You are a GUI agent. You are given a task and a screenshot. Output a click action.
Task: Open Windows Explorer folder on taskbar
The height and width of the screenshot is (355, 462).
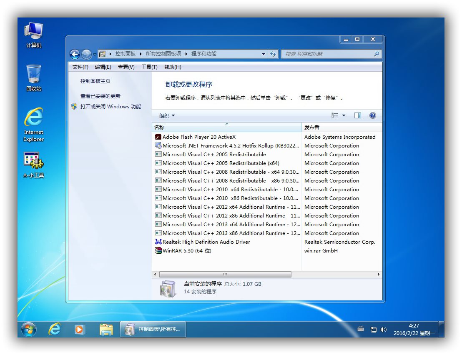tap(106, 329)
